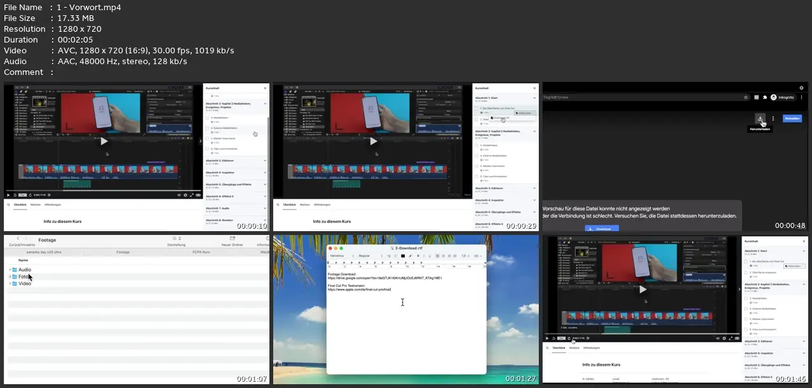This screenshot has height=388, width=812.
Task: Click video progress bar in 00:01:46 thumbnail
Action: tap(642, 333)
